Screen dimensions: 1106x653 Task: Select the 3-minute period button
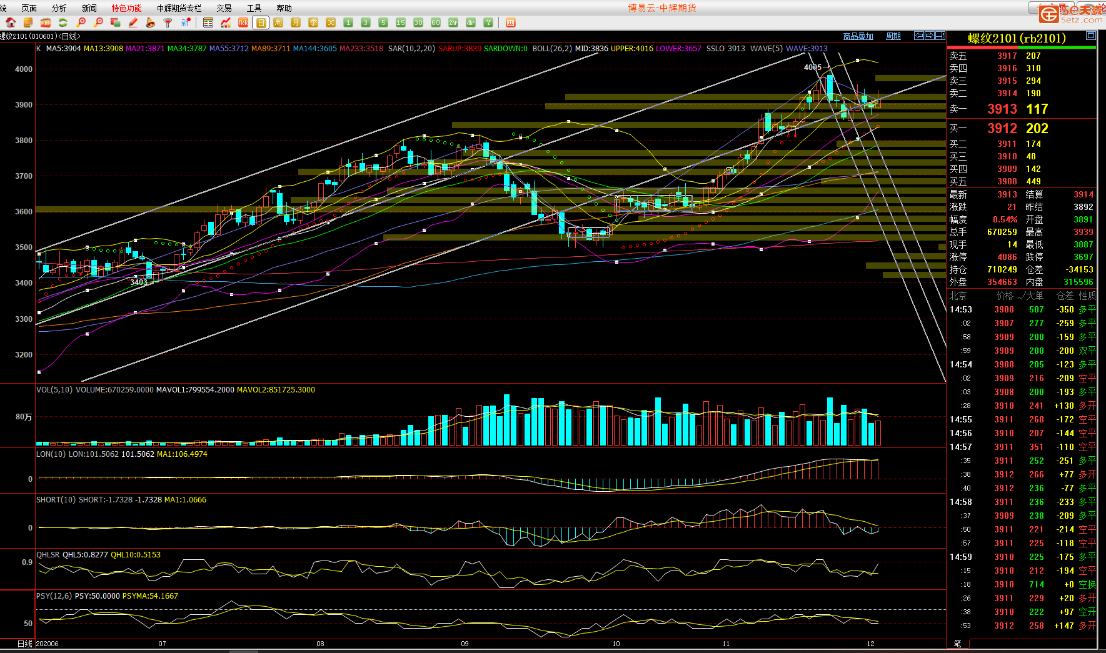coord(366,22)
